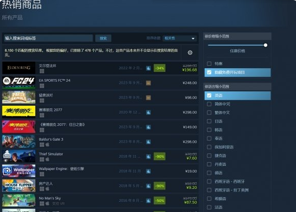Click Mac platform icon under Thief Simulator

[48, 159]
